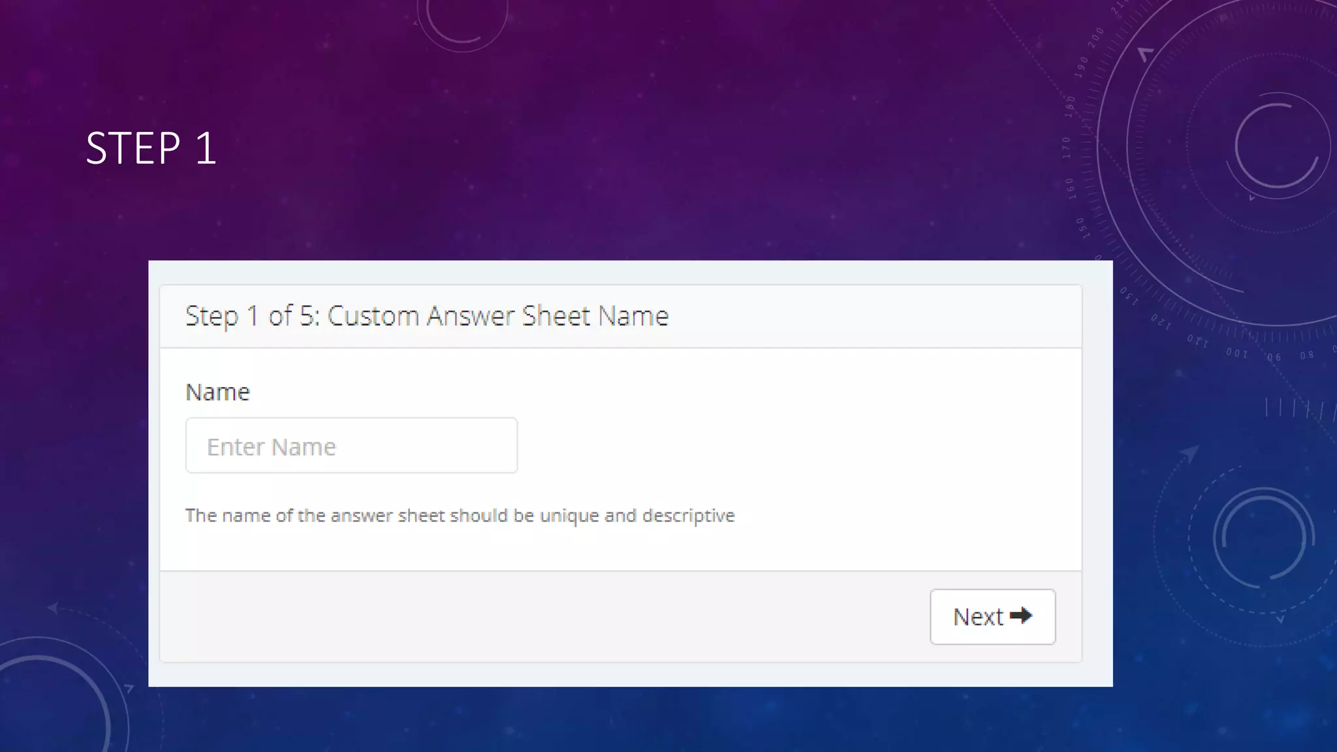
Task: Click the STEP 1 slide title
Action: point(151,148)
